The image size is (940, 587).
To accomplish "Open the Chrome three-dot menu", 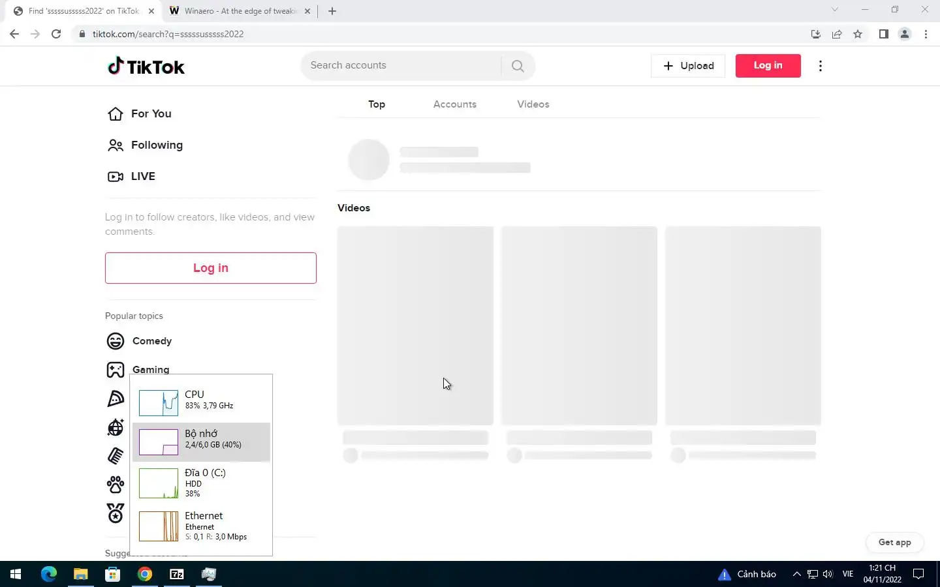I will coord(926,34).
